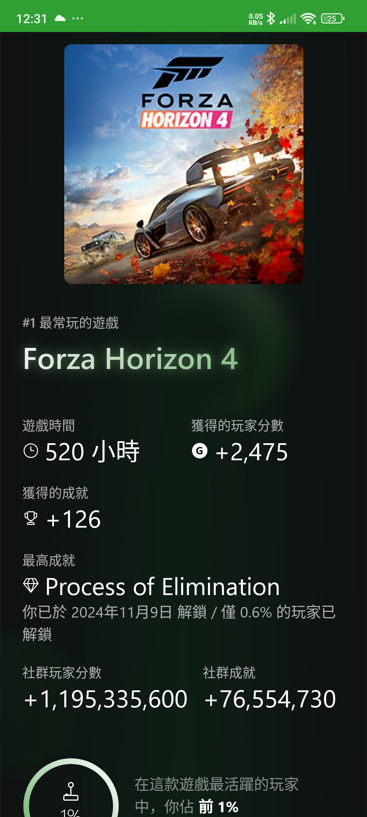Viewport: 367px width, 817px height.
Task: Tap the Wi-Fi icon in status bar
Action: point(309,18)
